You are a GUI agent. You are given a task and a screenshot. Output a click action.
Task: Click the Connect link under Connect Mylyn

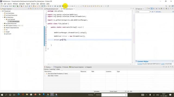[140, 64]
